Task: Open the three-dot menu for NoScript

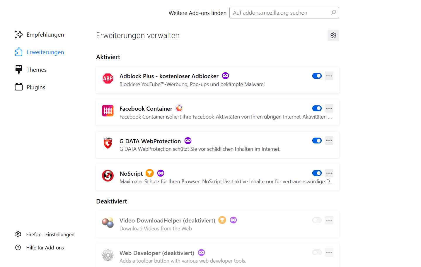Action: (329, 173)
